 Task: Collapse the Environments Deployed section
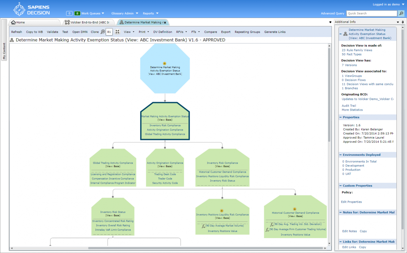341,155
